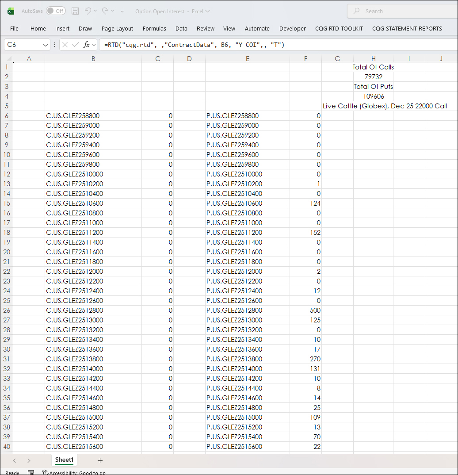This screenshot has width=458, height=475.
Task: Click the Search box in title bar
Action: pos(402,11)
